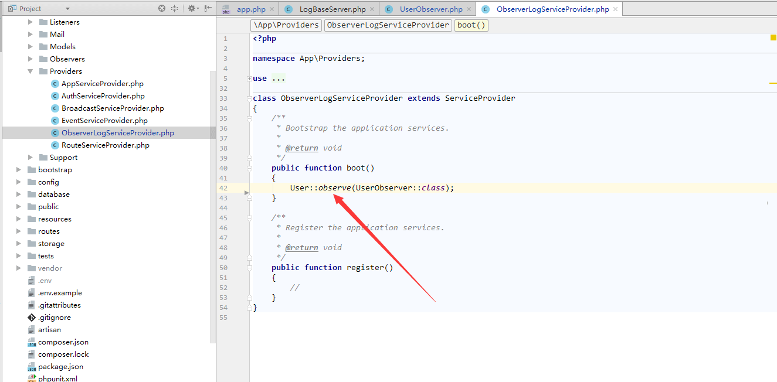
Task: Expand the tests folder arrow
Action: pos(19,255)
